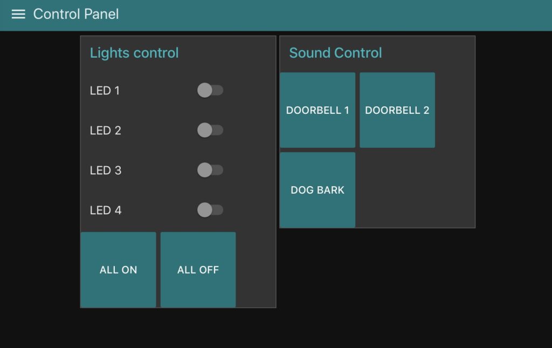Screen dimensions: 552x348
Task: Click the LED 4 label
Action: coord(106,210)
